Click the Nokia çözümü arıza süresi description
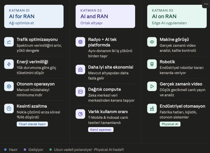 click(x=38, y=115)
